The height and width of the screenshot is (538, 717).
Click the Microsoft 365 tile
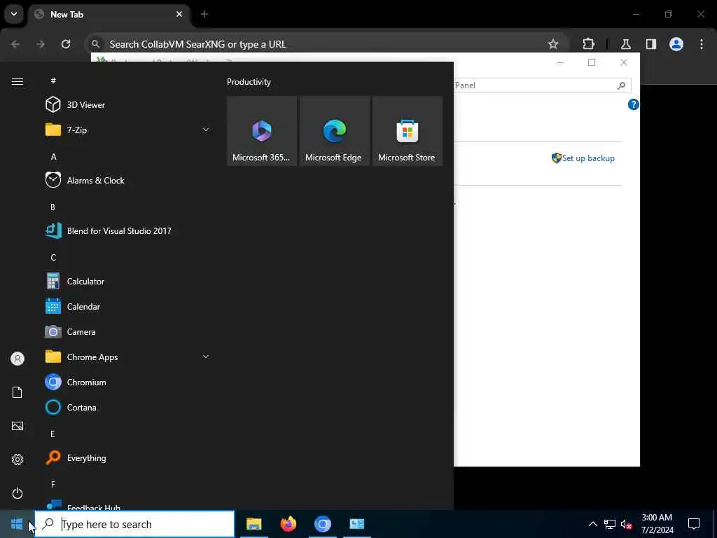click(x=262, y=131)
